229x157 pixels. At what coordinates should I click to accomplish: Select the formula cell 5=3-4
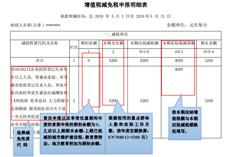[209, 52]
